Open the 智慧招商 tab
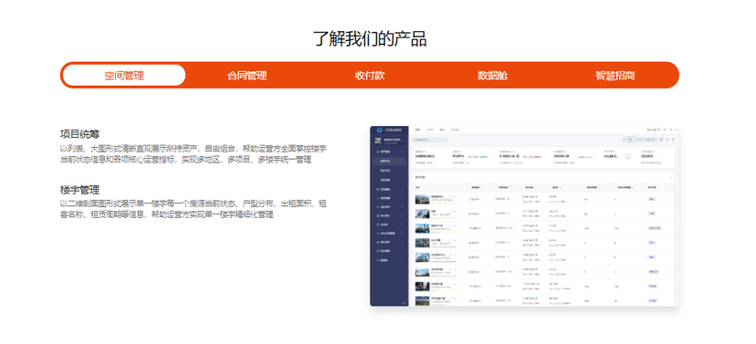This screenshot has width=756, height=344. click(614, 75)
